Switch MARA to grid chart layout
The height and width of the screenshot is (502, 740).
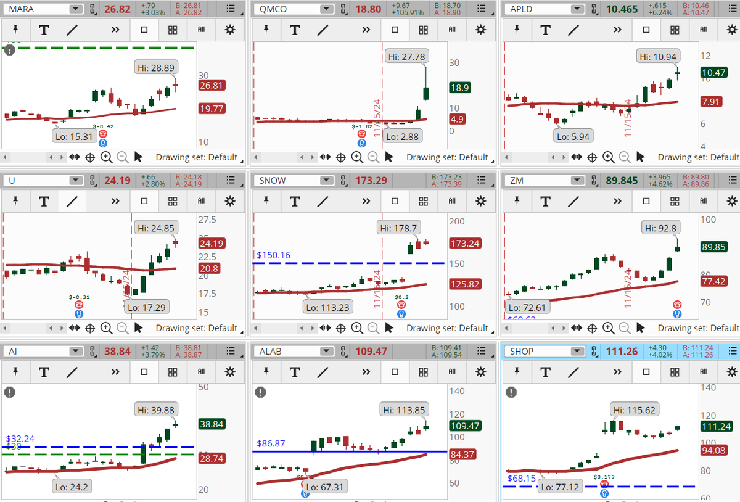point(173,30)
